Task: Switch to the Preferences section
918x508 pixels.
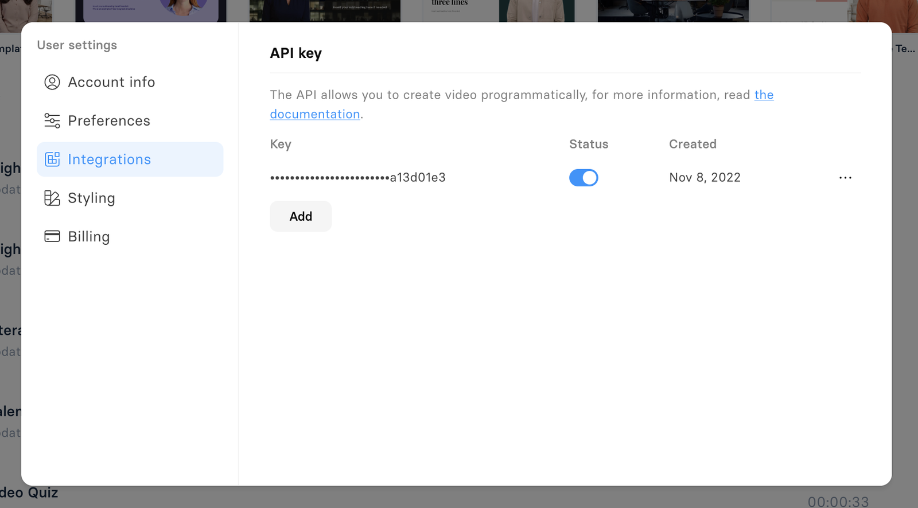Action: [109, 120]
